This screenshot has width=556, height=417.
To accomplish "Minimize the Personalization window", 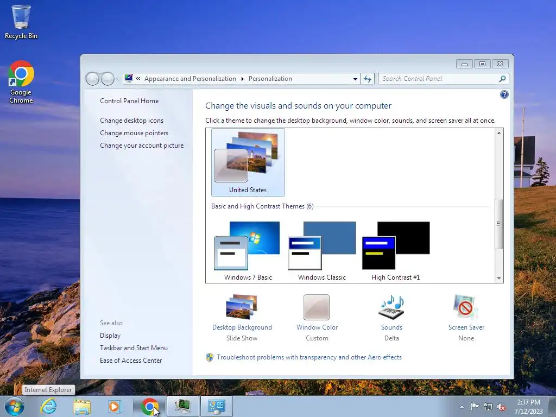I will [x=464, y=64].
